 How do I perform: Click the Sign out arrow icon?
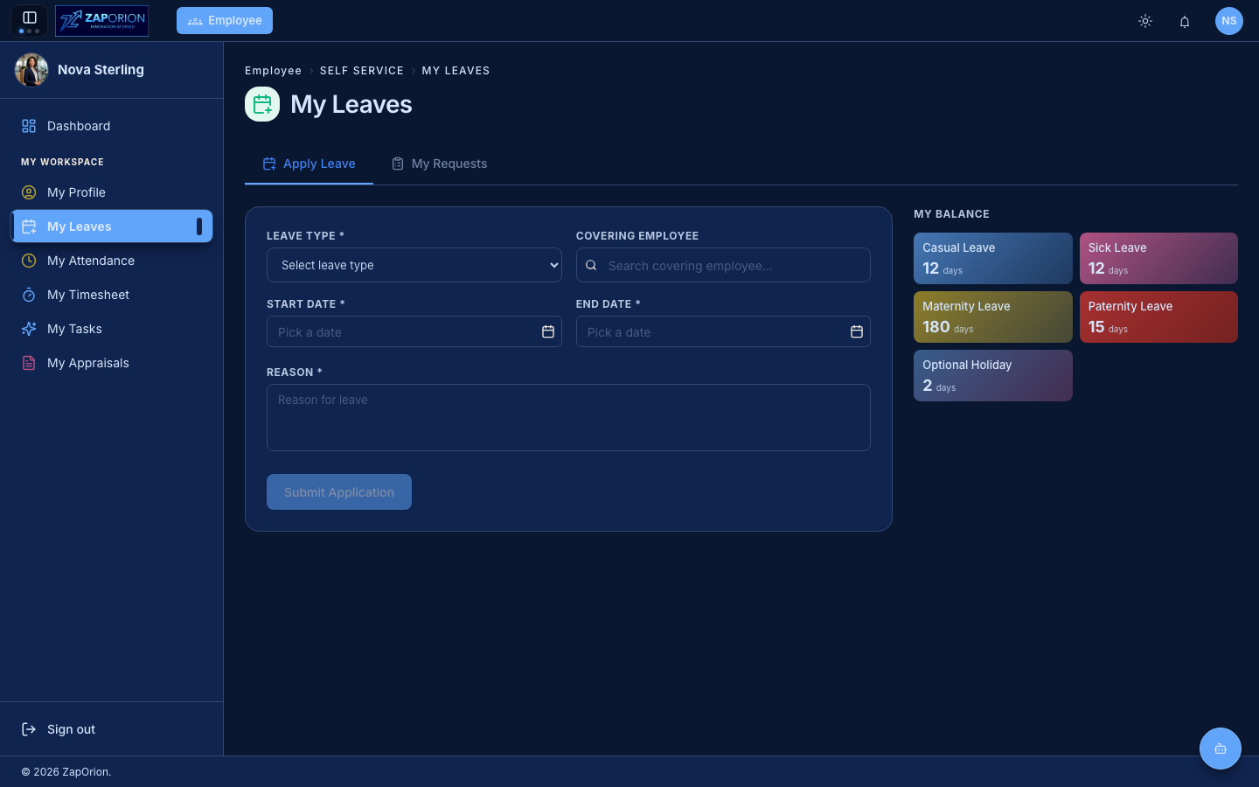coord(29,729)
